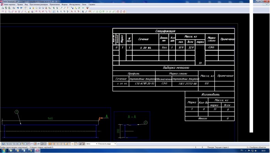Select the draw circle tool icon
Viewport: 270px width, 153px height.
coord(100,12)
